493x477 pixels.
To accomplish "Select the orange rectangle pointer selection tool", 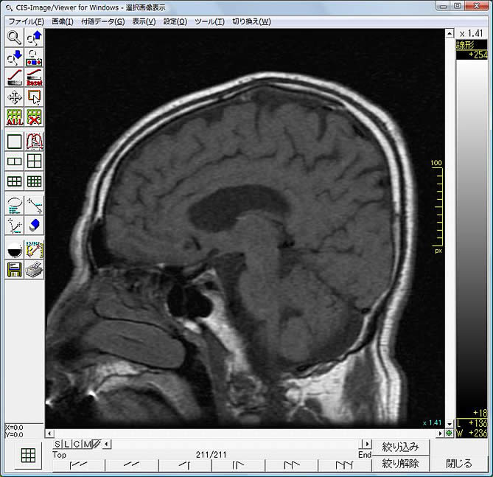I will click(x=35, y=97).
